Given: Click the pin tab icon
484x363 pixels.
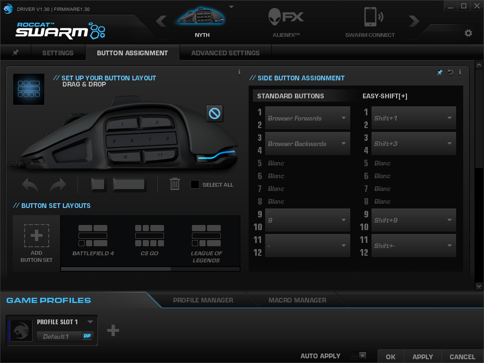Looking at the screenshot, I should [16, 52].
